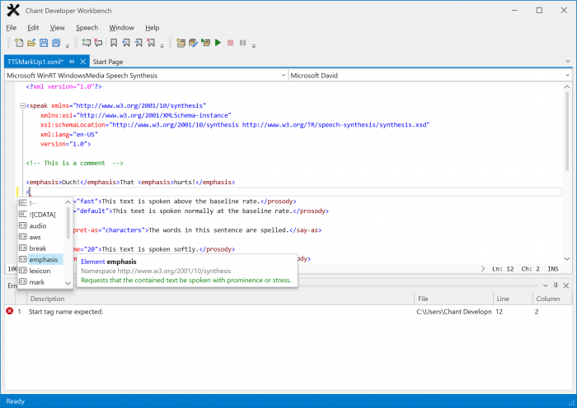This screenshot has height=408, width=577.
Task: Go to next bookmark
Action: pyautogui.click(x=138, y=43)
